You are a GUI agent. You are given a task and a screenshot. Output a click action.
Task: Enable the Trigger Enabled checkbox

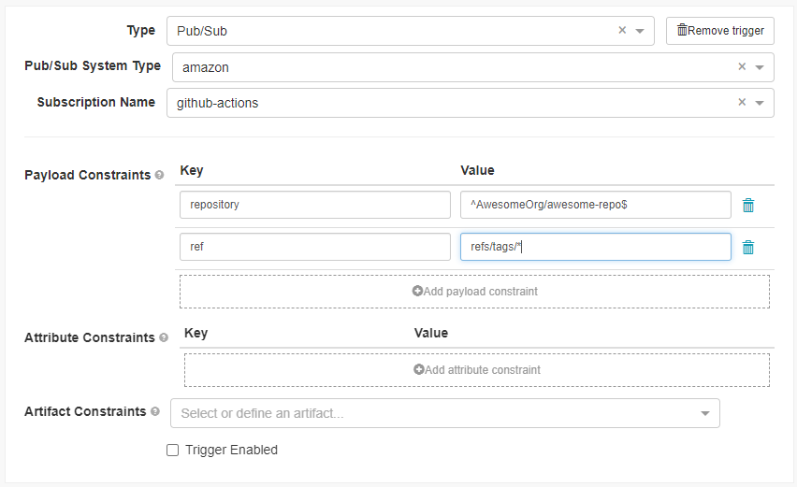pyautogui.click(x=172, y=451)
